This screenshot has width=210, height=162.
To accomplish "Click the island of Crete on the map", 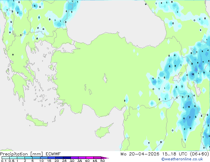I will pyautogui.click(x=36, y=121).
